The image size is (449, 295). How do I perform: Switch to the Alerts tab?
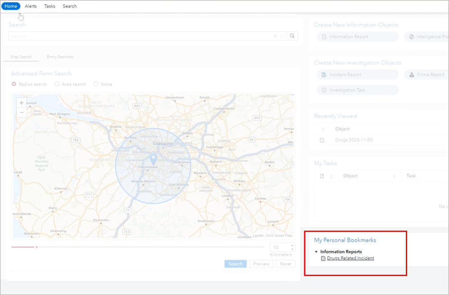(31, 6)
